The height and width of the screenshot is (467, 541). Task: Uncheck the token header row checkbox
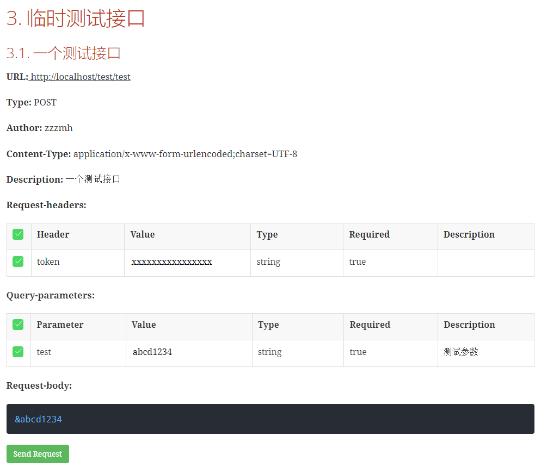click(19, 261)
